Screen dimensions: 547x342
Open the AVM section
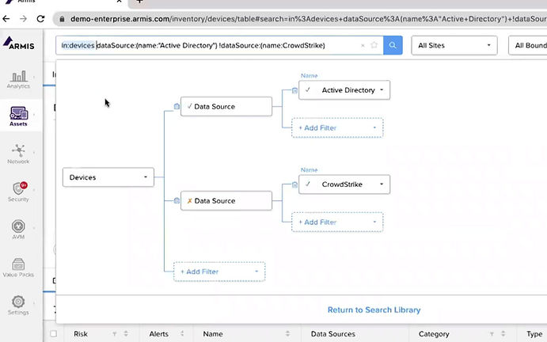click(x=18, y=230)
